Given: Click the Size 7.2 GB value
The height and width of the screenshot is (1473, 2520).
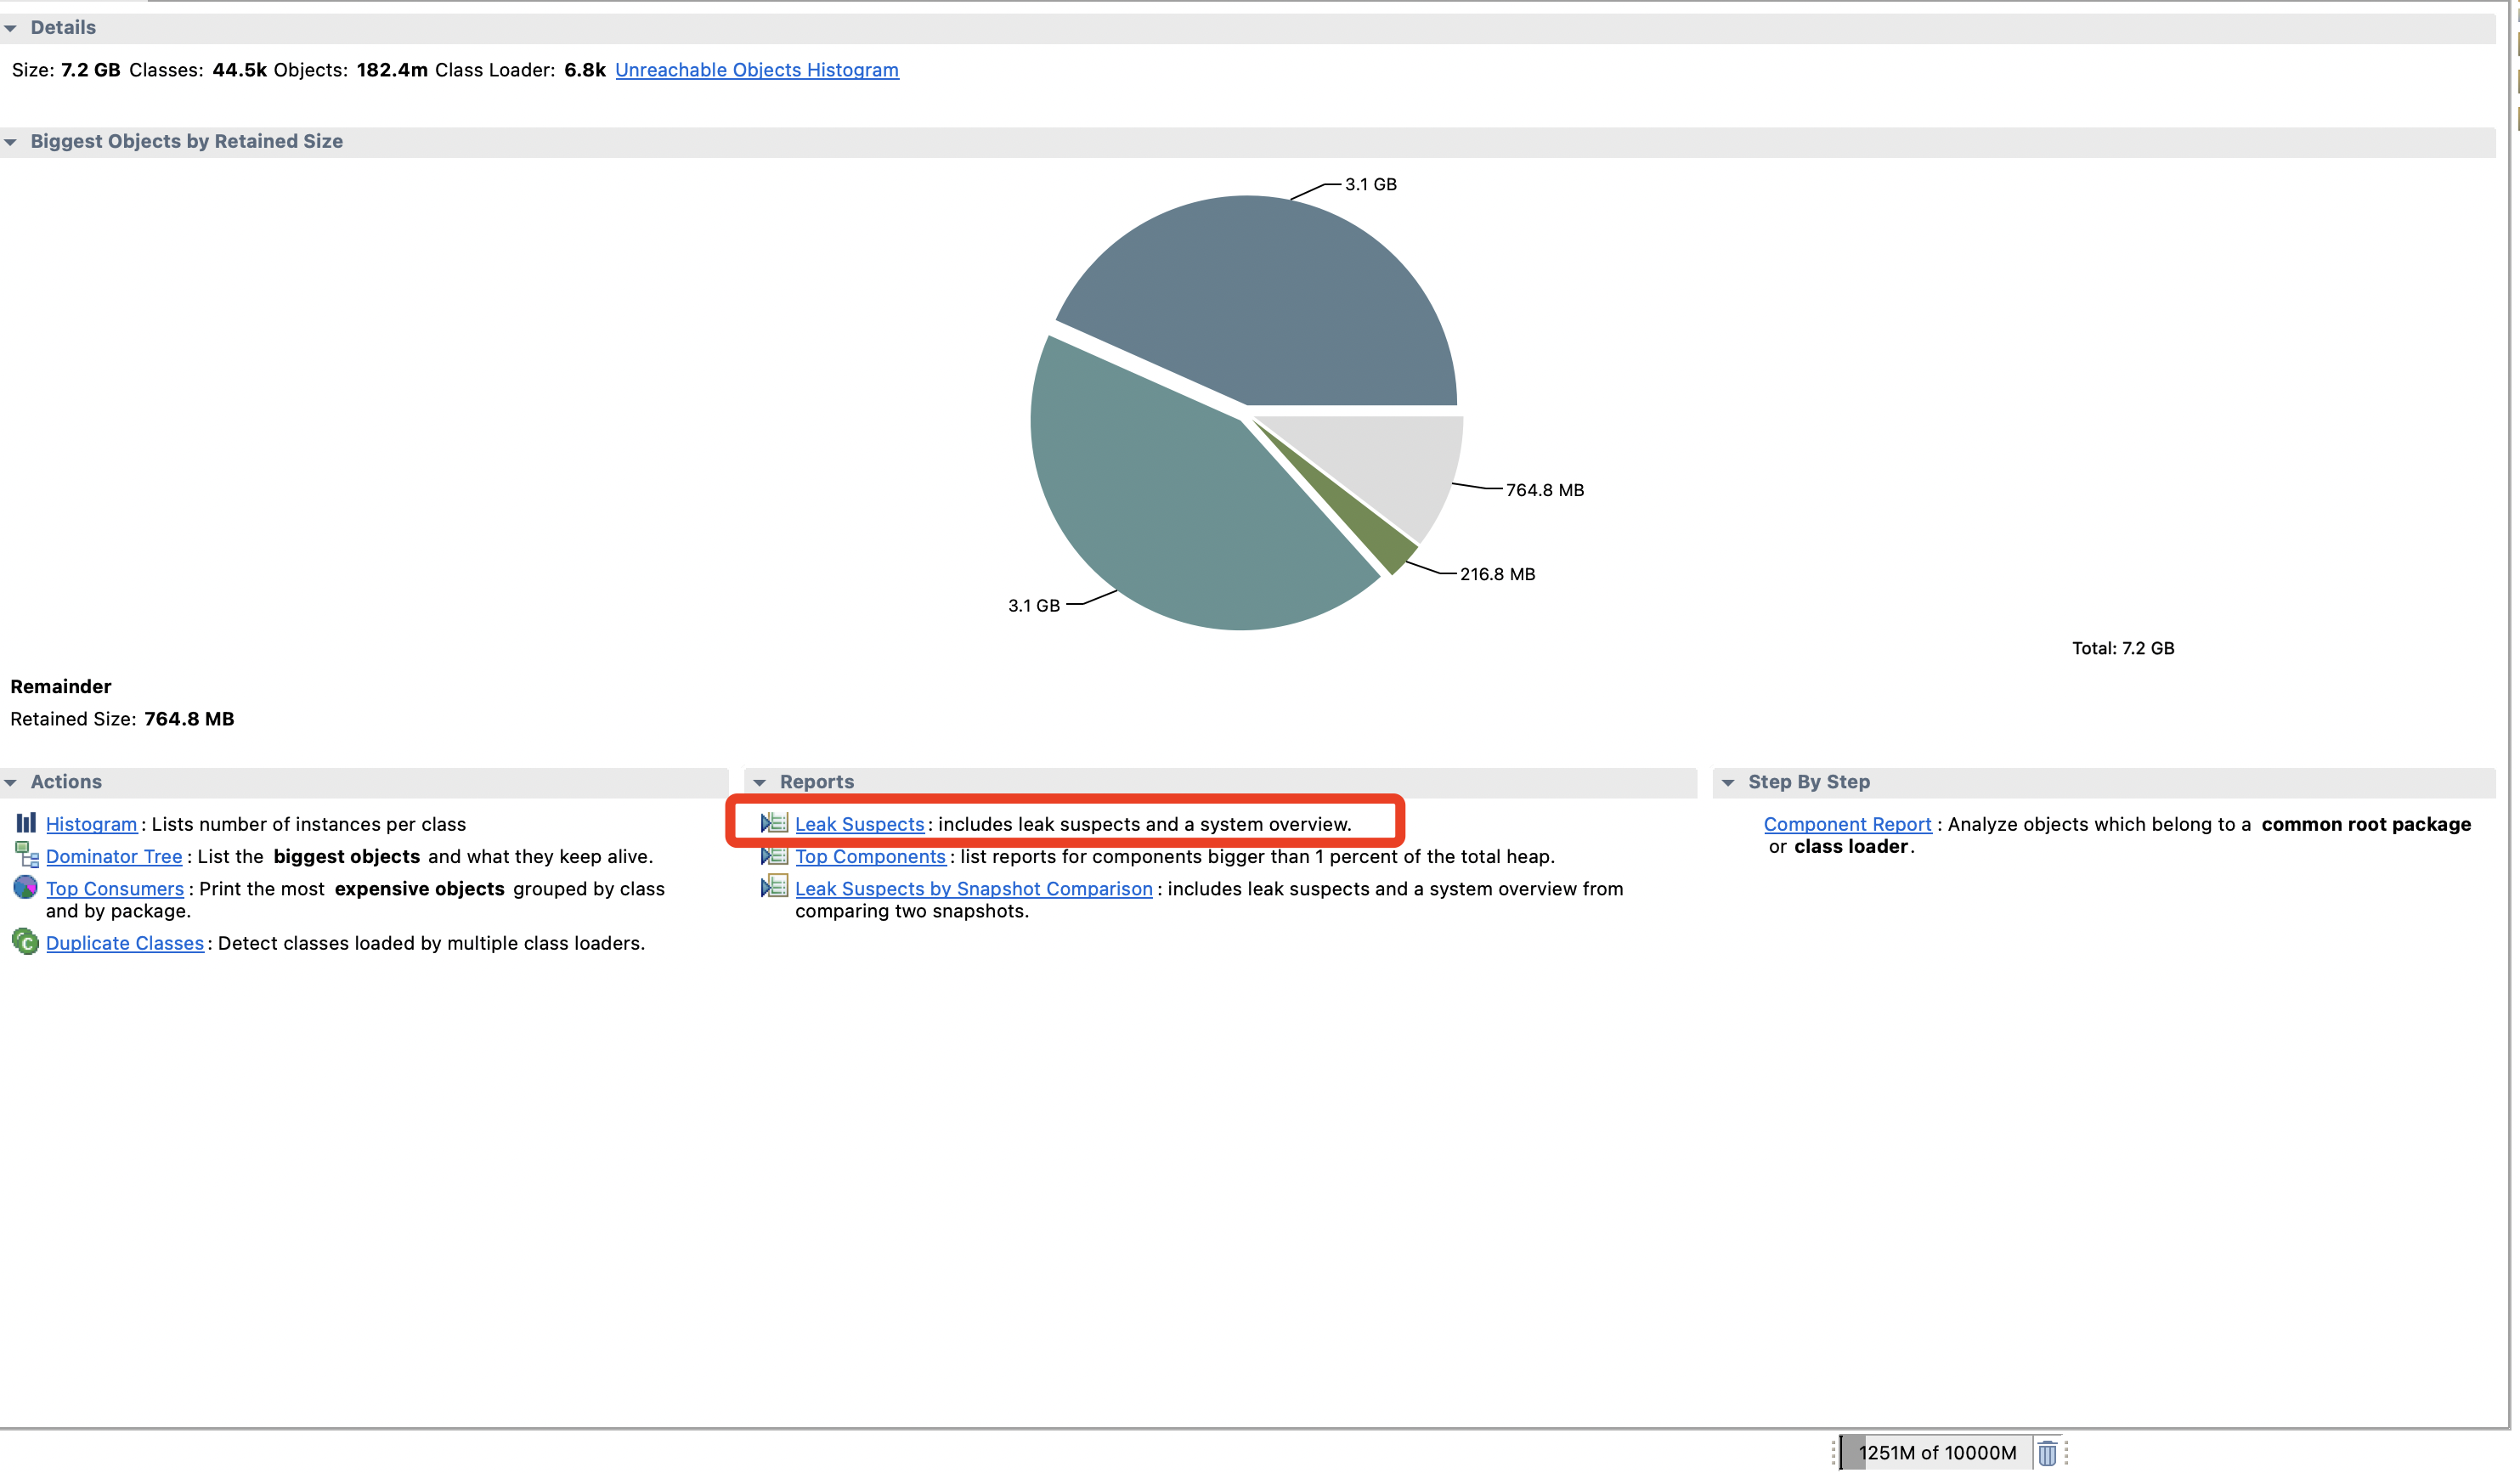Looking at the screenshot, I should (x=90, y=70).
